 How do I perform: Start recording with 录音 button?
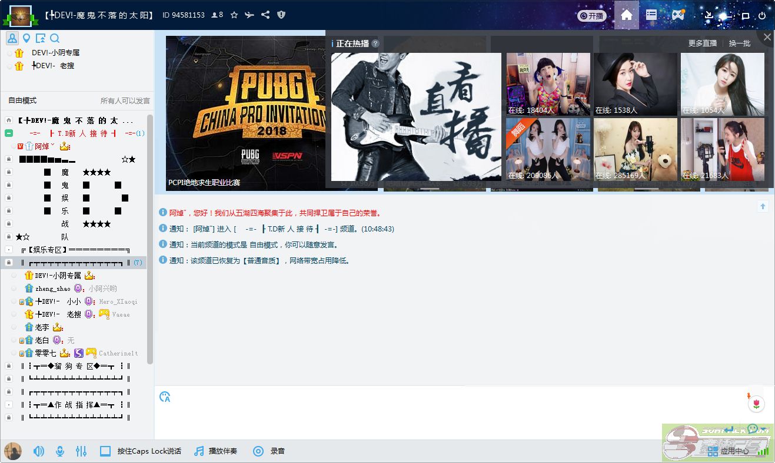point(269,451)
